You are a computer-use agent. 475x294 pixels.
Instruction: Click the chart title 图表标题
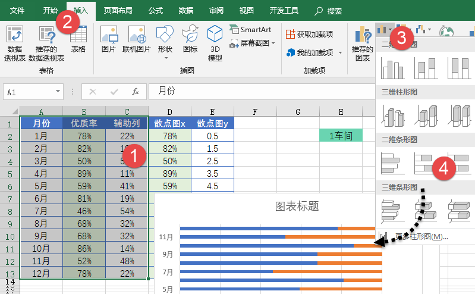pyautogui.click(x=297, y=207)
